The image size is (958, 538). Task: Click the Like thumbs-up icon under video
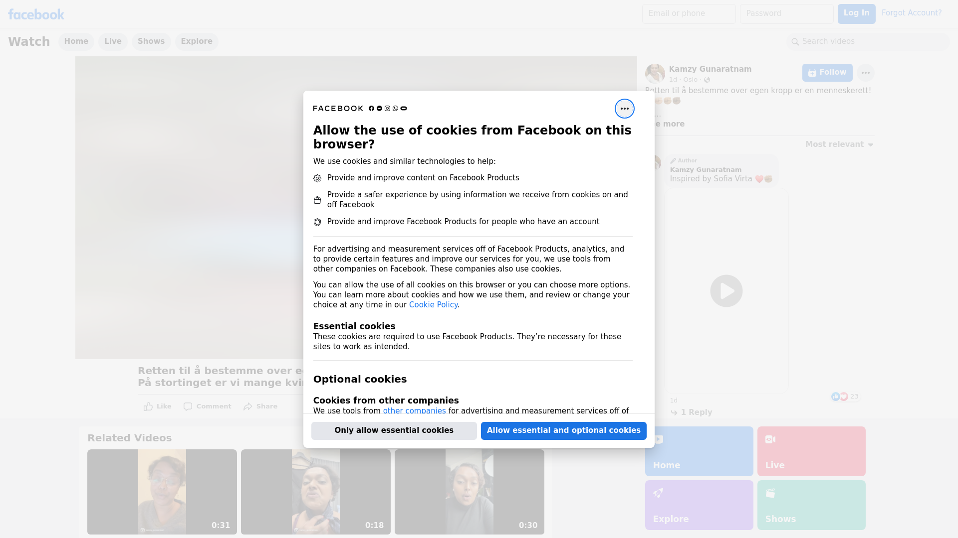pyautogui.click(x=148, y=406)
